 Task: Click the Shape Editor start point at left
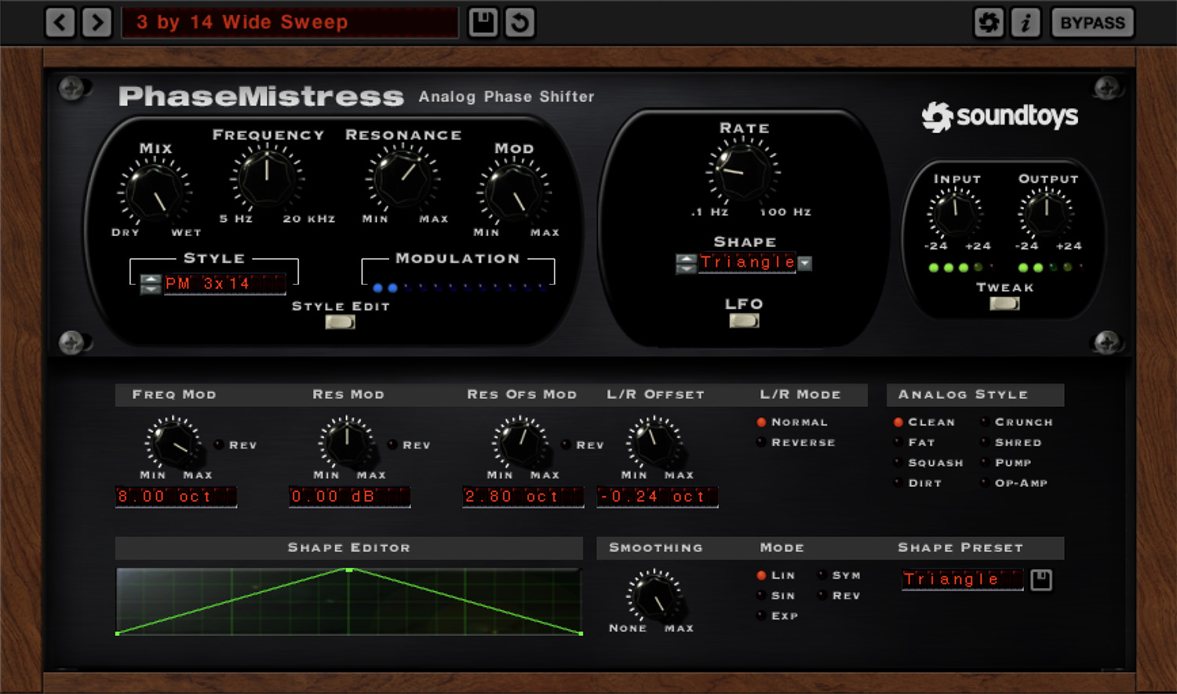118,633
